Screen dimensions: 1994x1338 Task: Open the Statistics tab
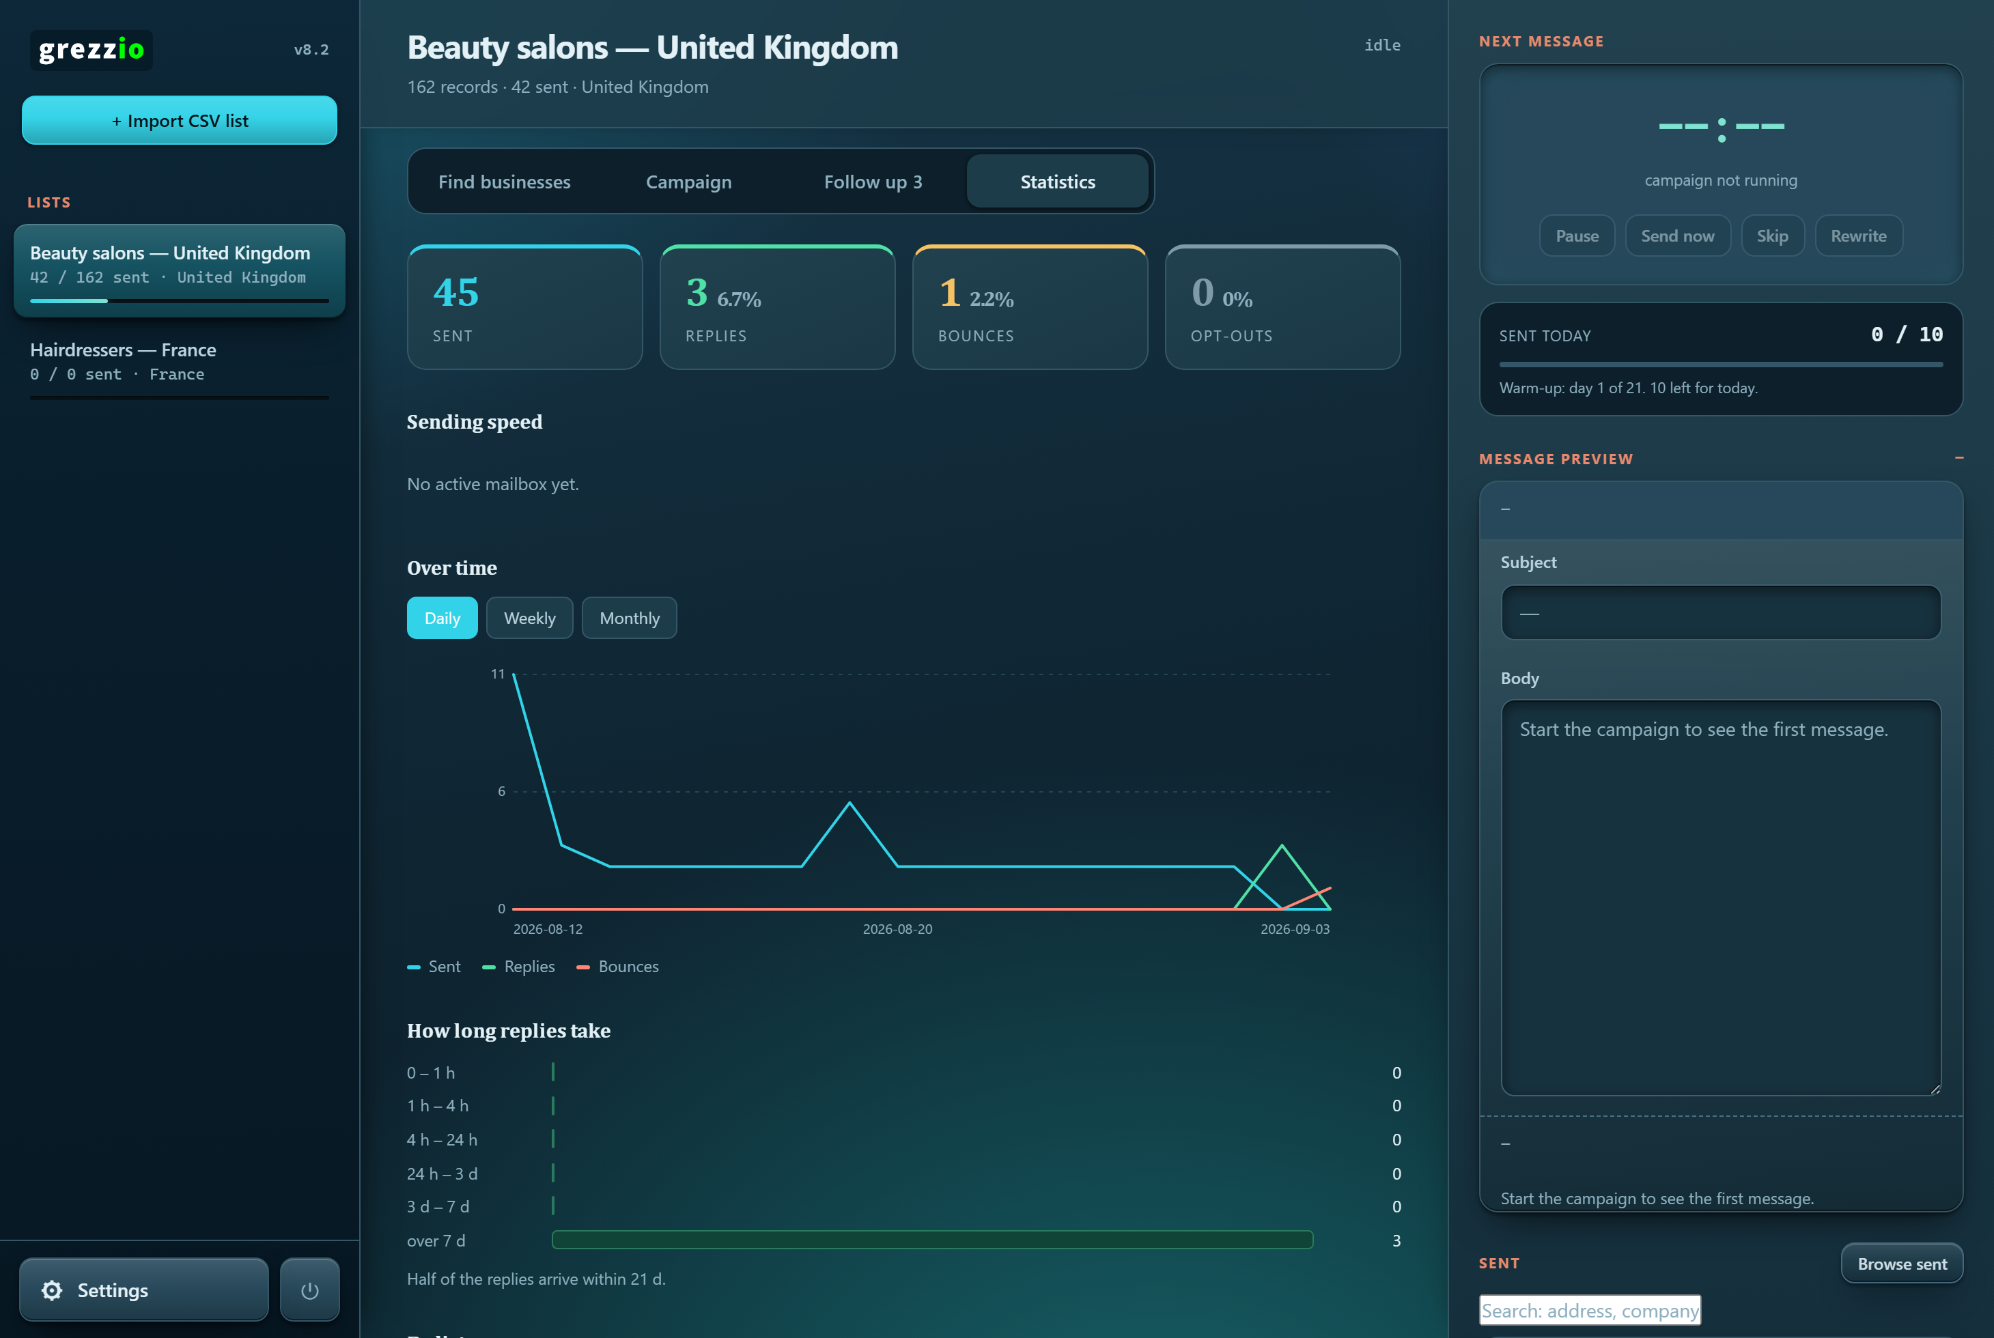[x=1058, y=182]
